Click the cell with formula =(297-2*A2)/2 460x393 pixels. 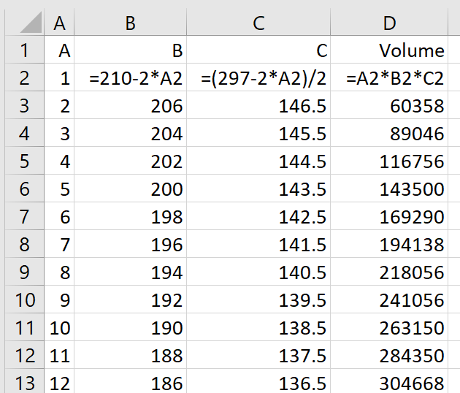259,78
